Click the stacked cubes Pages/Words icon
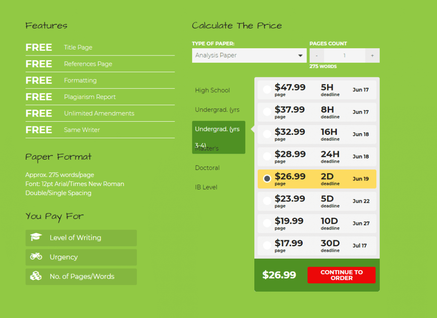This screenshot has height=318, width=437. 36,276
